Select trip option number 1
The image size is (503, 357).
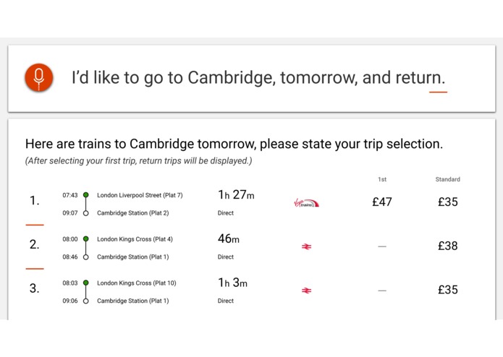34,201
